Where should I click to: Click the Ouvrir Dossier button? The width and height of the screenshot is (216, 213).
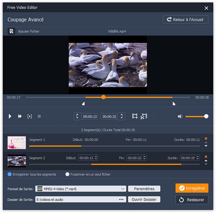point(144,199)
